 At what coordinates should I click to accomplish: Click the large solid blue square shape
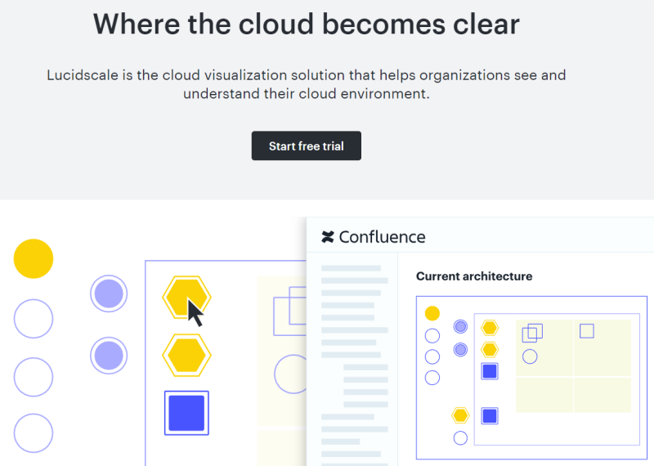click(186, 413)
